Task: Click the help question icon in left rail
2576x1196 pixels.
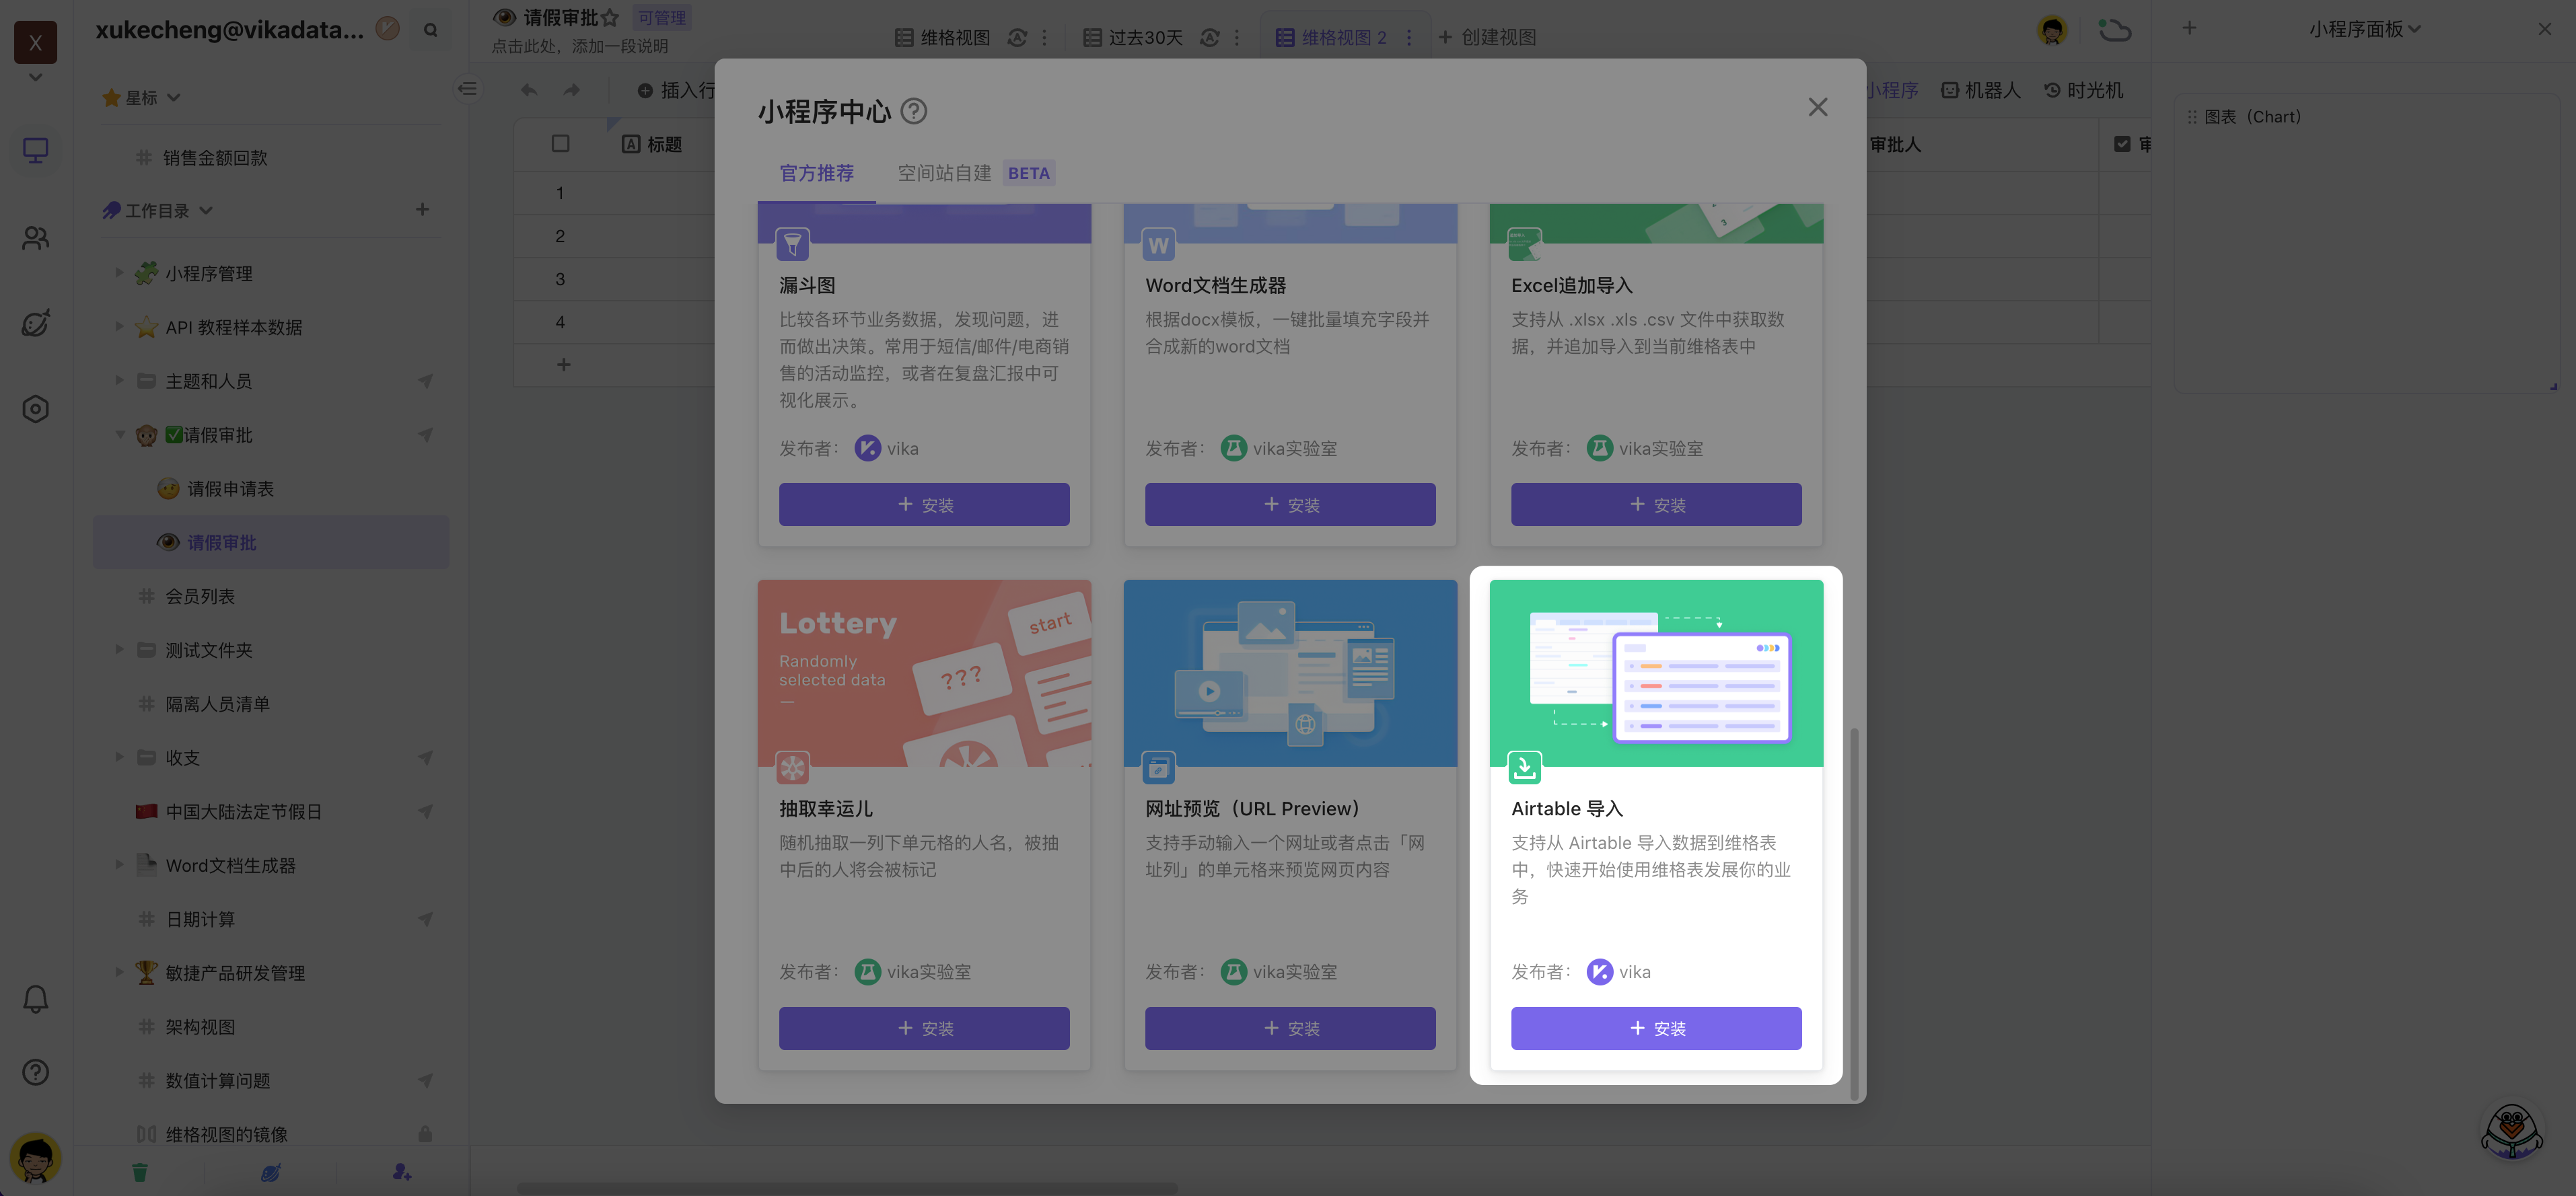Action: (35, 1072)
